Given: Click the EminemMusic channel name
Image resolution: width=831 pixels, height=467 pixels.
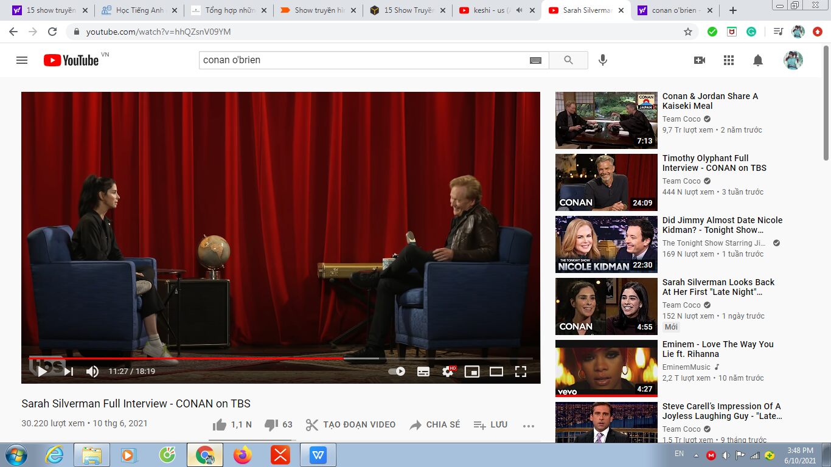Looking at the screenshot, I should [686, 367].
